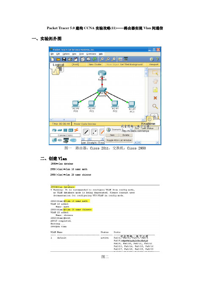
Task: Select the End Devices category icon
Action: 54,140
